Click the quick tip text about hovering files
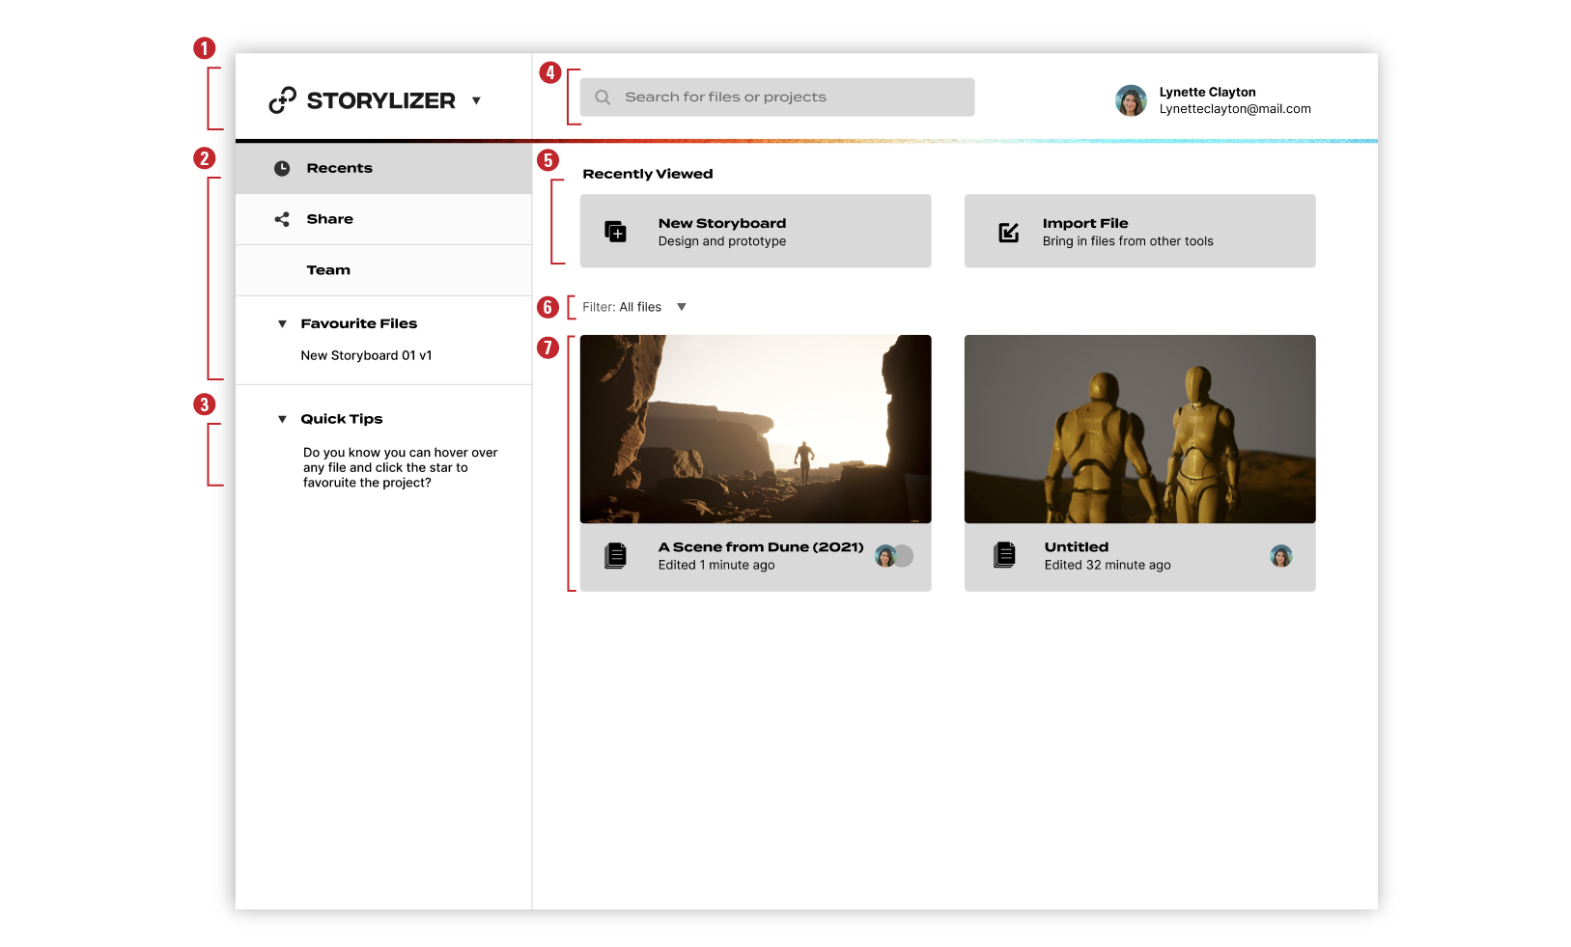The image size is (1571, 947). tap(401, 467)
